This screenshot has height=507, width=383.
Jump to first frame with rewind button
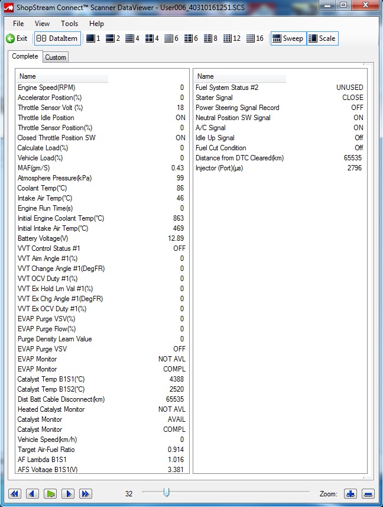pos(14,494)
